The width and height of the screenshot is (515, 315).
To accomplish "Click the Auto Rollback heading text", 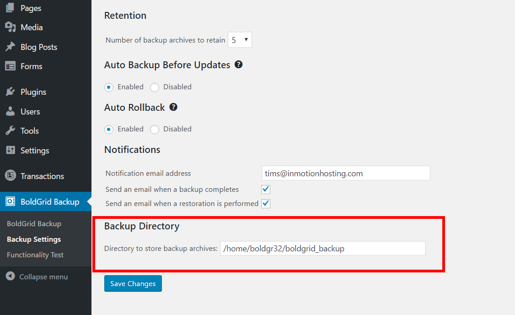I will pyautogui.click(x=134, y=108).
